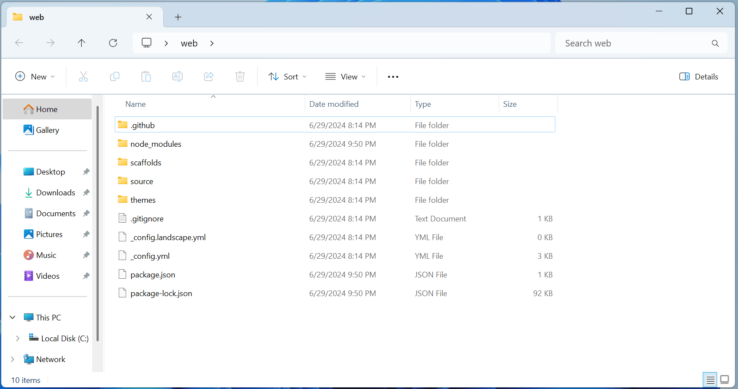Go forward with the right arrow
The image size is (738, 389).
[x=50, y=43]
